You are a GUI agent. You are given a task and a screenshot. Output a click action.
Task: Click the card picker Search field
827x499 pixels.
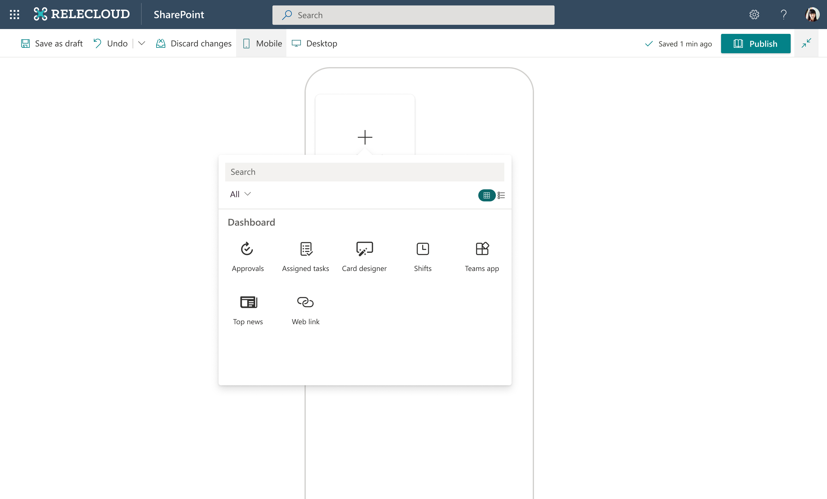point(364,172)
